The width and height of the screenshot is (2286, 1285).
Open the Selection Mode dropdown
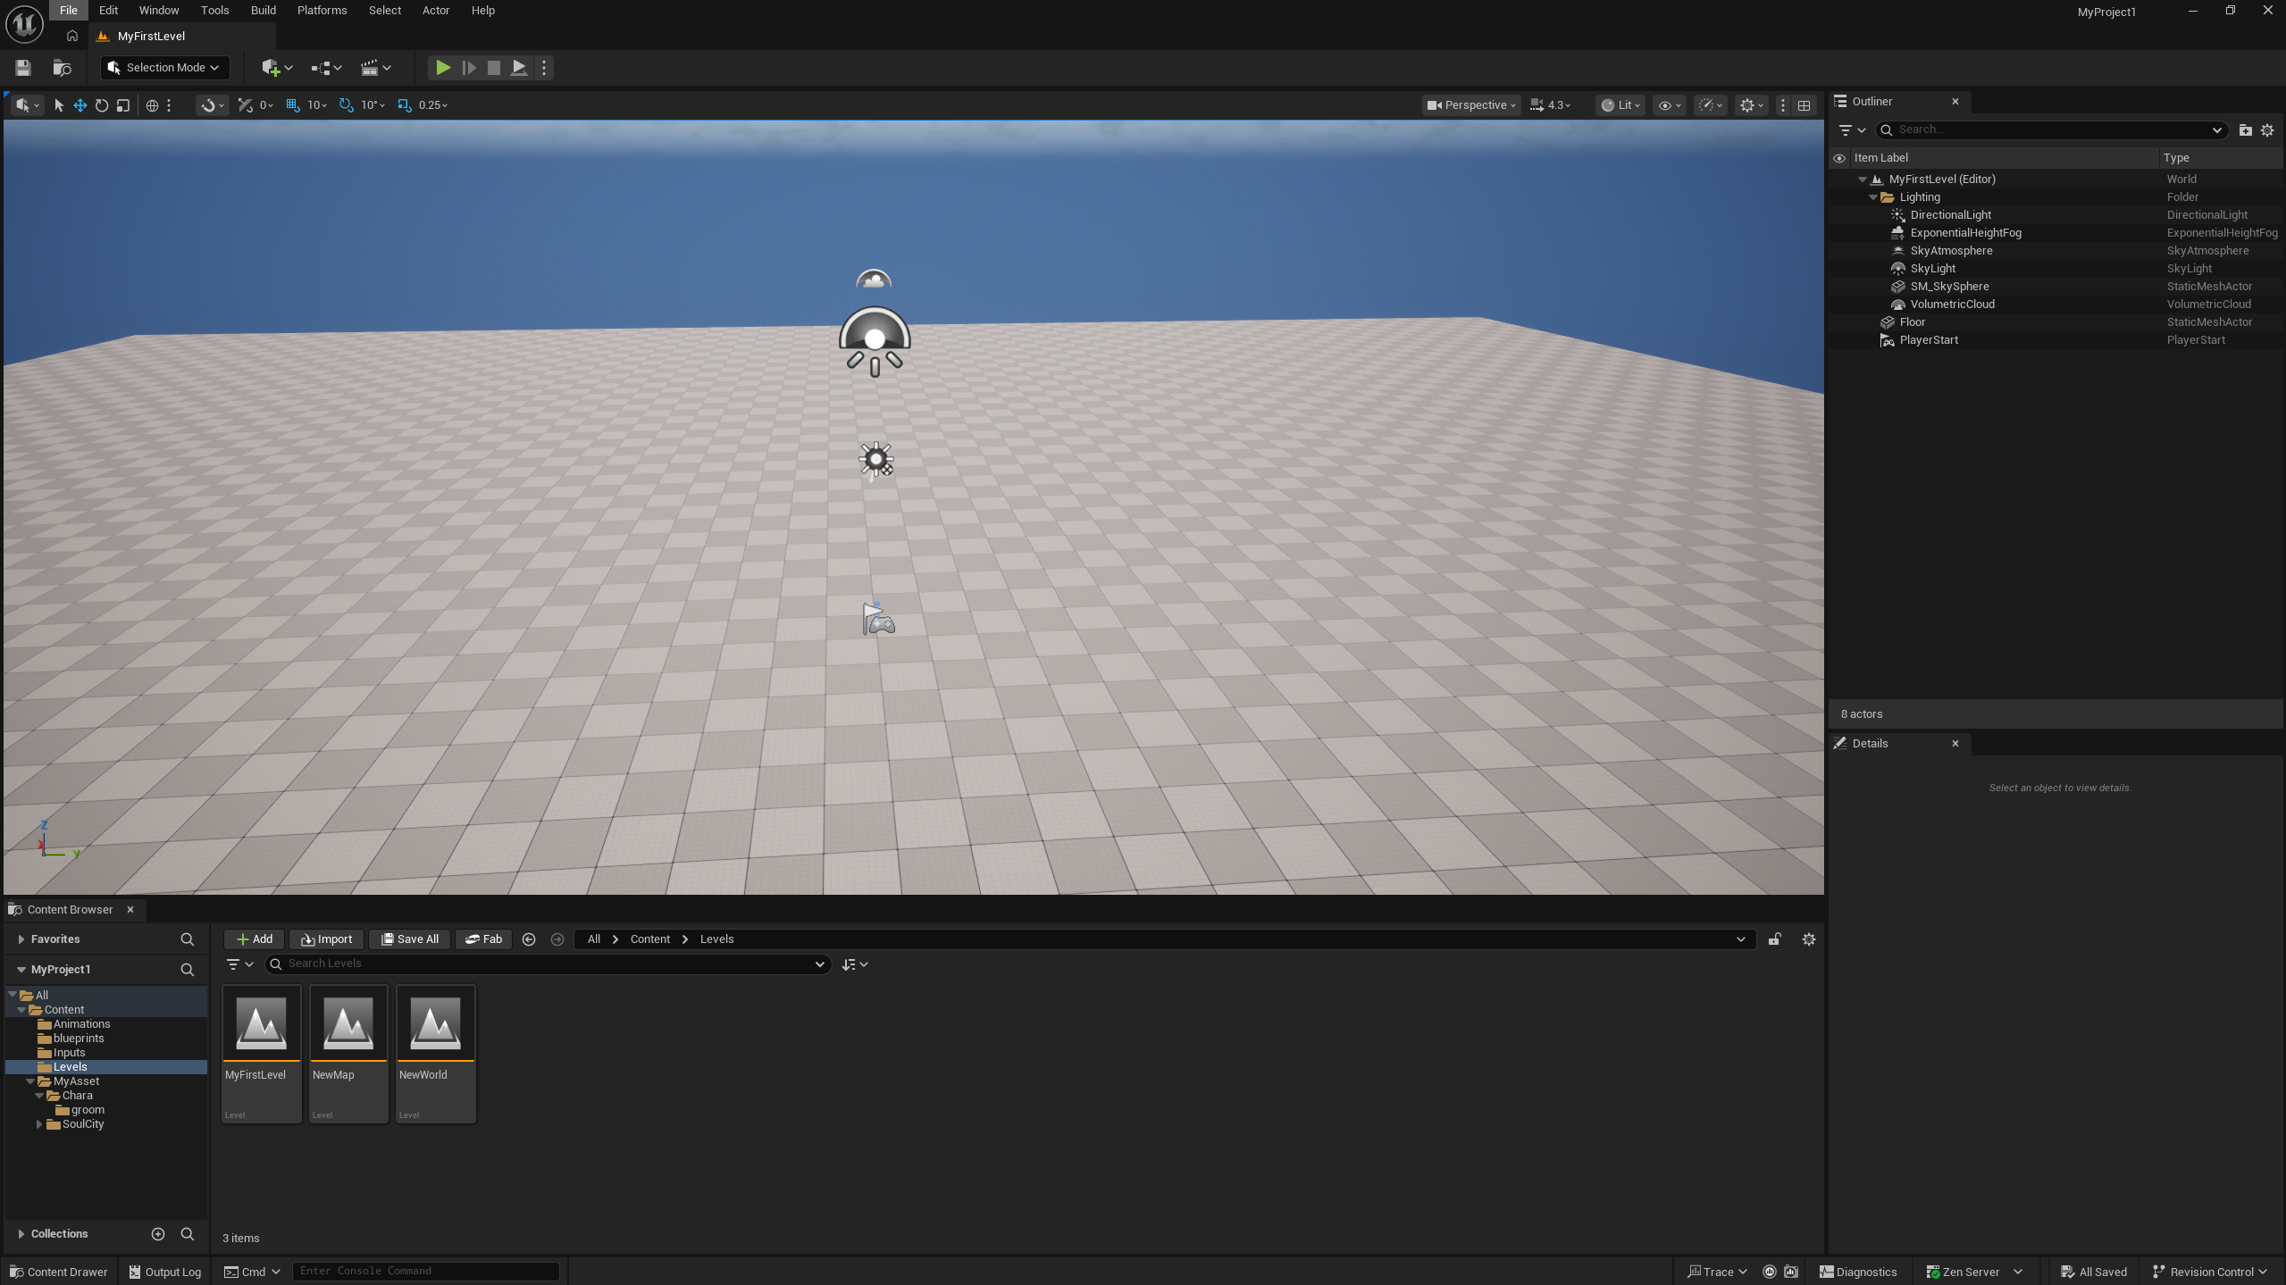coord(164,68)
